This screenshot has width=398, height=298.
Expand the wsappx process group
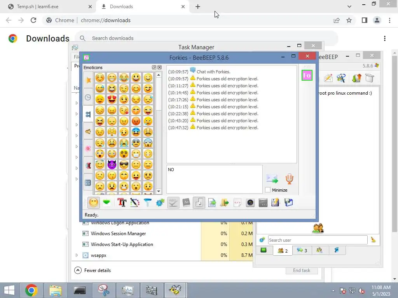77,255
